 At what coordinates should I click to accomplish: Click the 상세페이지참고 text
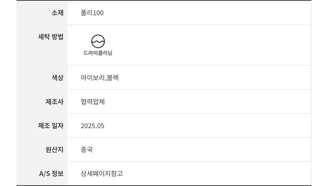(x=102, y=174)
